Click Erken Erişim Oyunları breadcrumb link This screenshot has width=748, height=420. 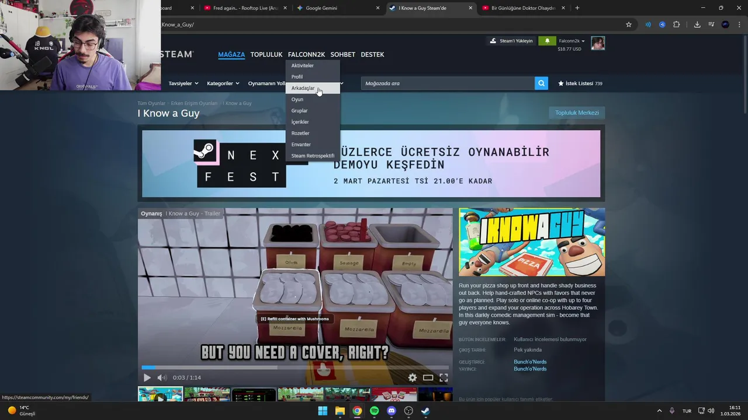click(x=194, y=103)
